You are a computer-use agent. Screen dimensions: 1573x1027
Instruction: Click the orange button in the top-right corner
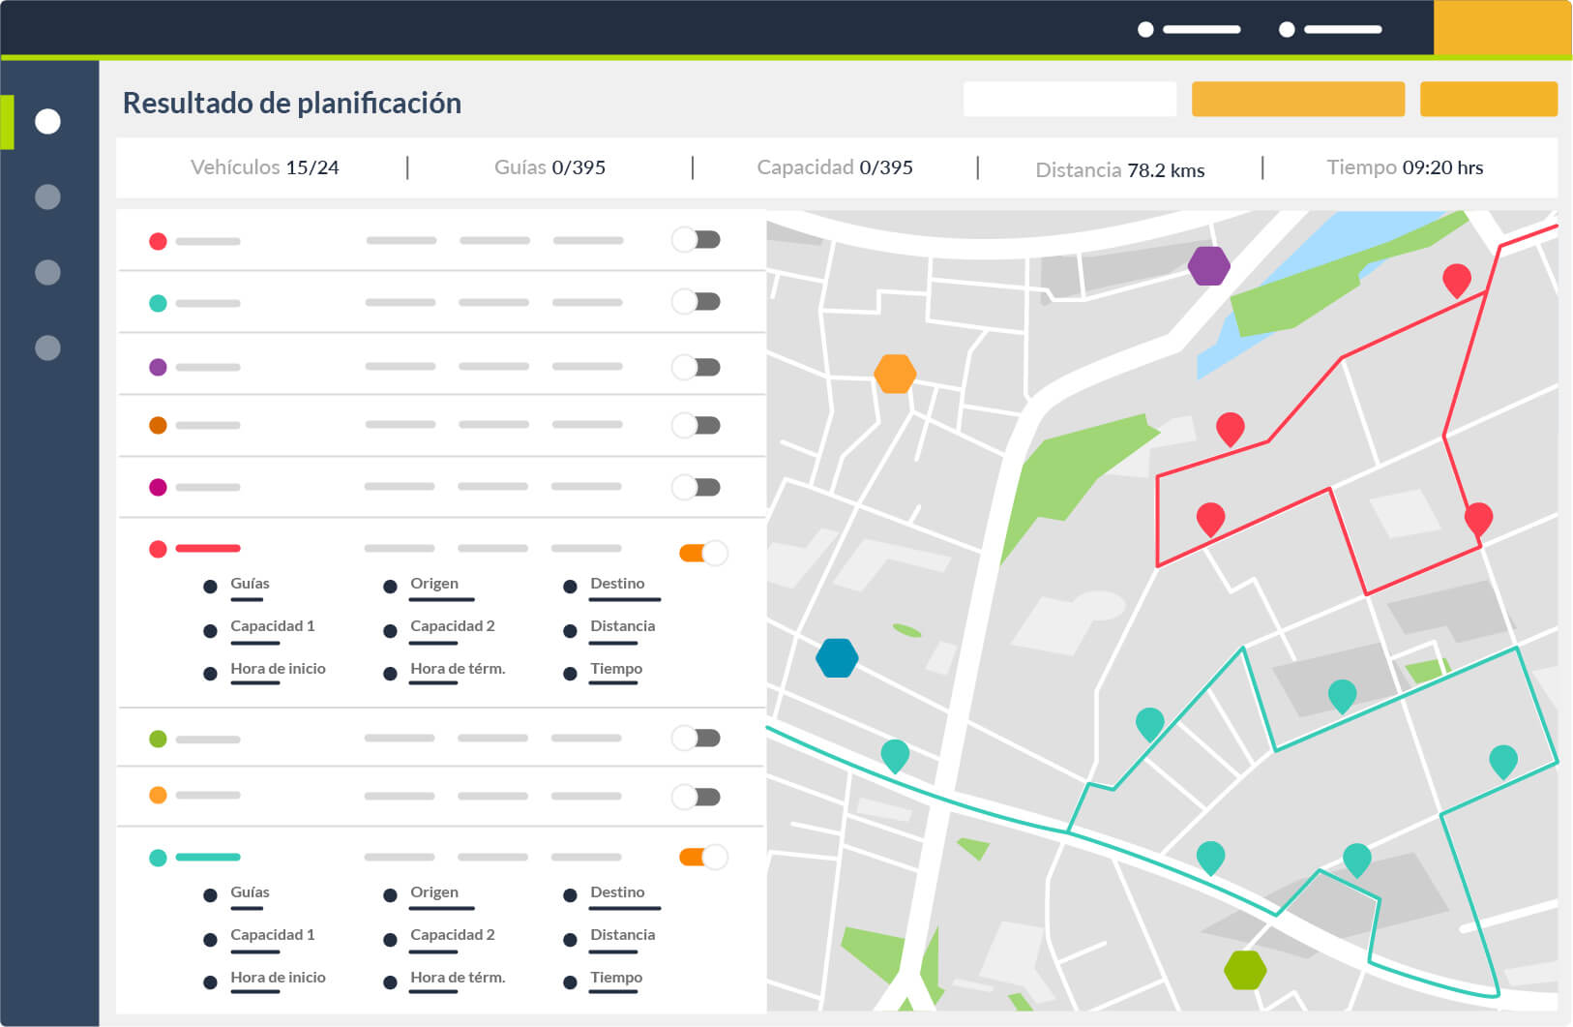pyautogui.click(x=1502, y=27)
